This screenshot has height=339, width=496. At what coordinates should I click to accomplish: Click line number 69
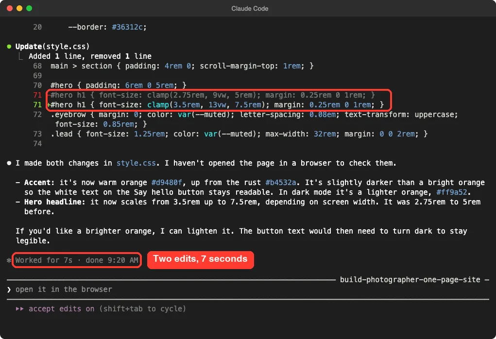37,76
